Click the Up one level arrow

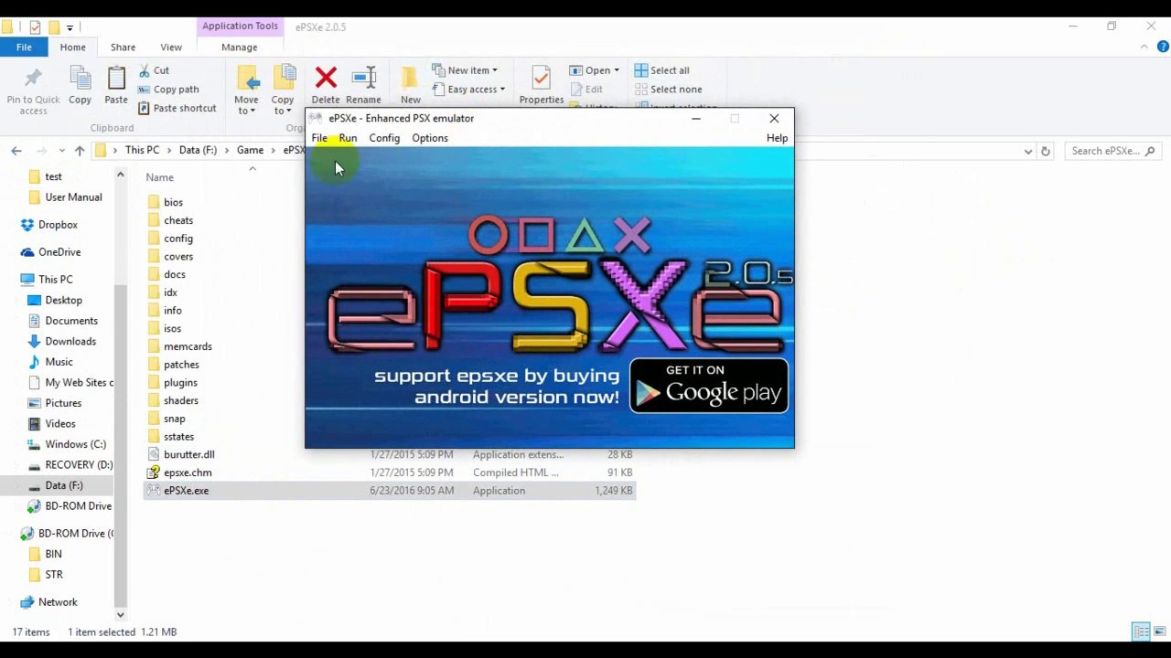(x=80, y=151)
